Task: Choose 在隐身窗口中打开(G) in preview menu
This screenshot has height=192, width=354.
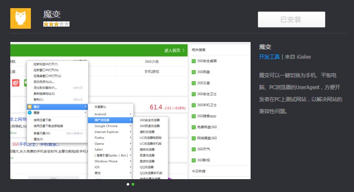Action: pos(47,76)
